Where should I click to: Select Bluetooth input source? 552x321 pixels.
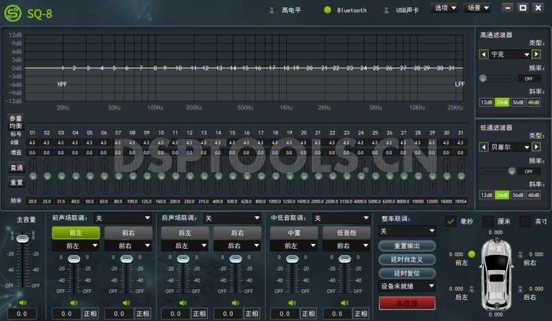coord(328,10)
